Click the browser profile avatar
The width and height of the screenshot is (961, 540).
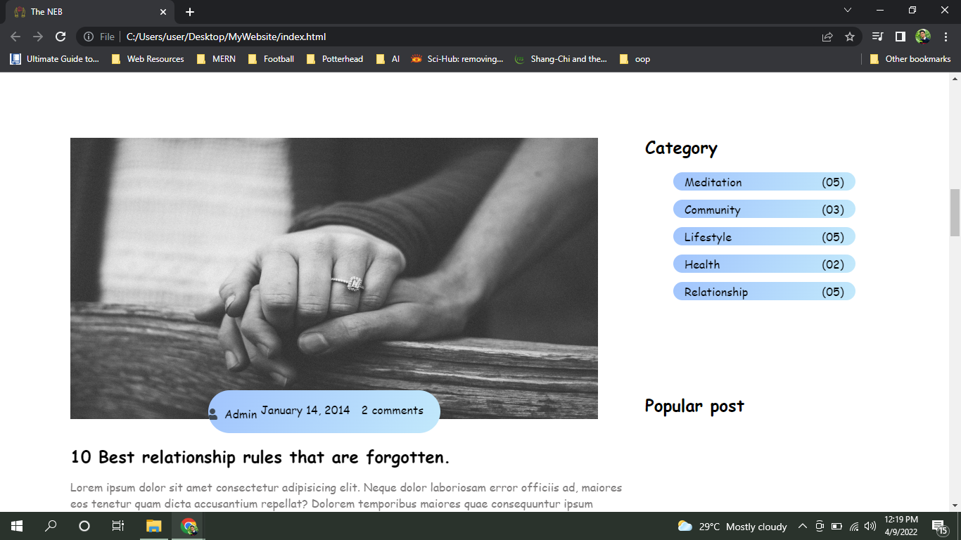tap(922, 36)
